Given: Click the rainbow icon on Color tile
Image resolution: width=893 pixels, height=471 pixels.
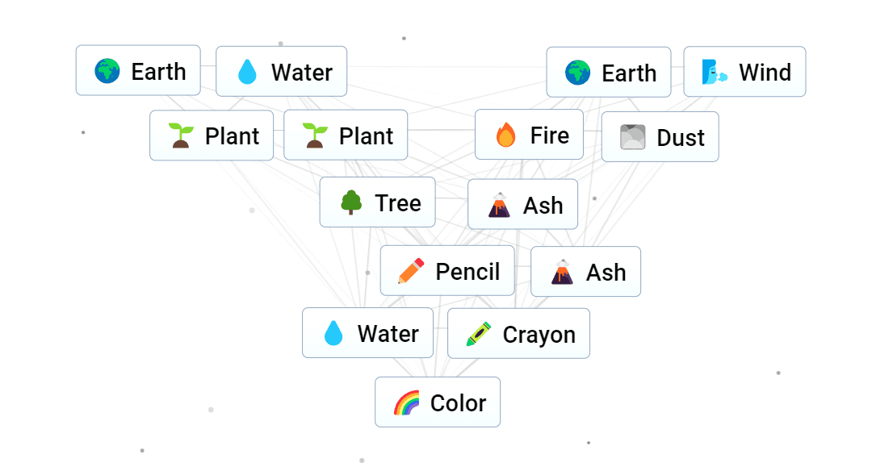Looking at the screenshot, I should pyautogui.click(x=406, y=402).
